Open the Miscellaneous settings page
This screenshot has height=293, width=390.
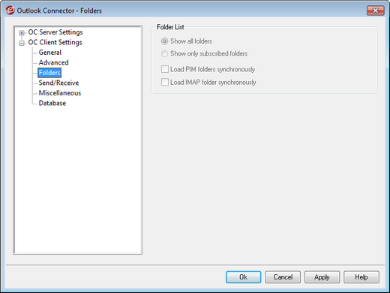pos(60,93)
